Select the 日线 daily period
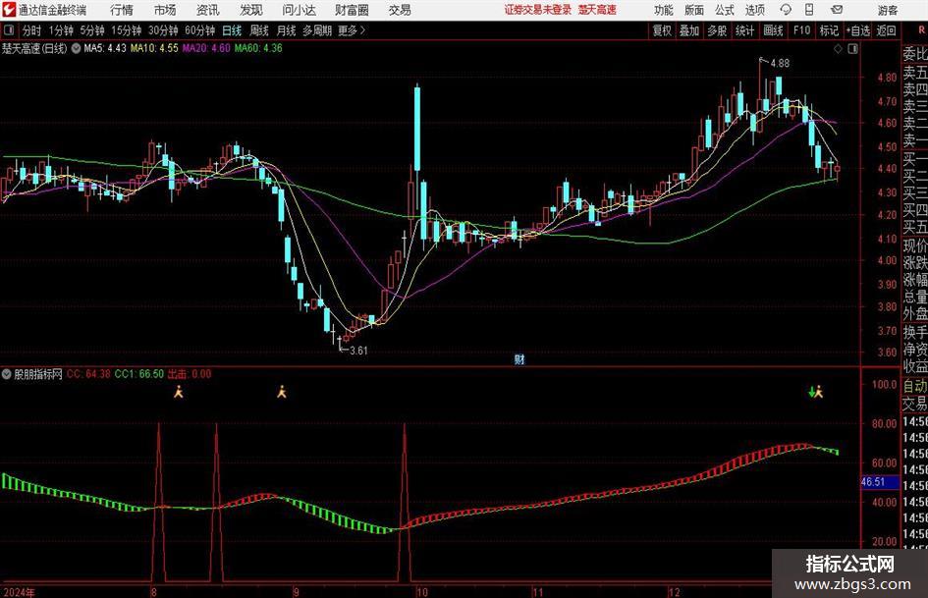The image size is (928, 598). point(232,30)
